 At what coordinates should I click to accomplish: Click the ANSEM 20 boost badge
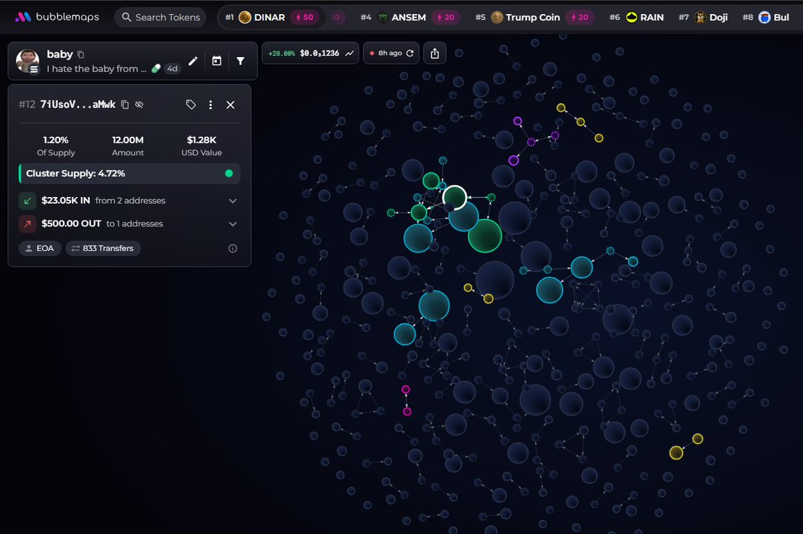tap(445, 17)
